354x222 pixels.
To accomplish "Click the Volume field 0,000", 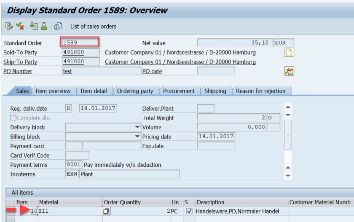I will click(x=232, y=127).
